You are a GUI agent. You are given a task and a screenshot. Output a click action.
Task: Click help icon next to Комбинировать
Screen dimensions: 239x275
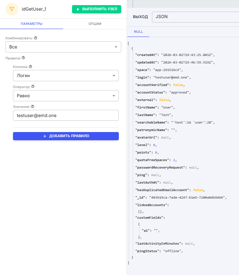[36, 38]
